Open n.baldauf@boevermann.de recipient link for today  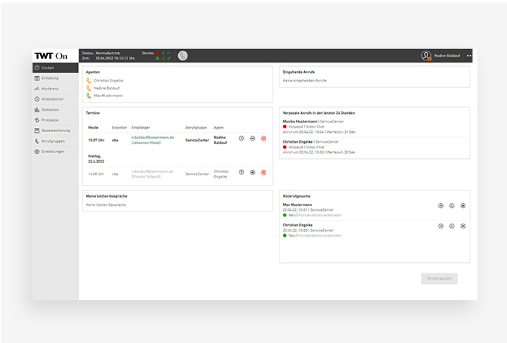[x=152, y=137]
